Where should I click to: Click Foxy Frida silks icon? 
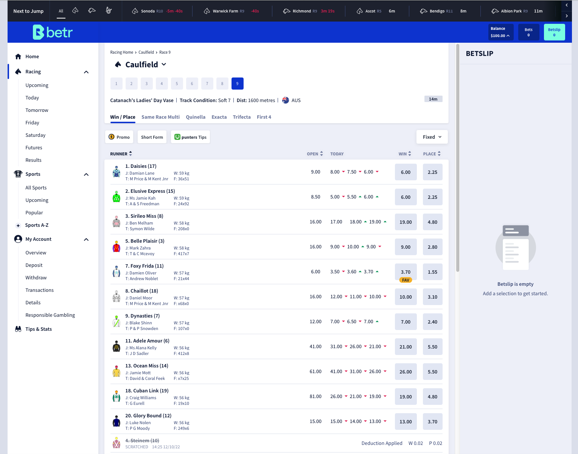117,272
